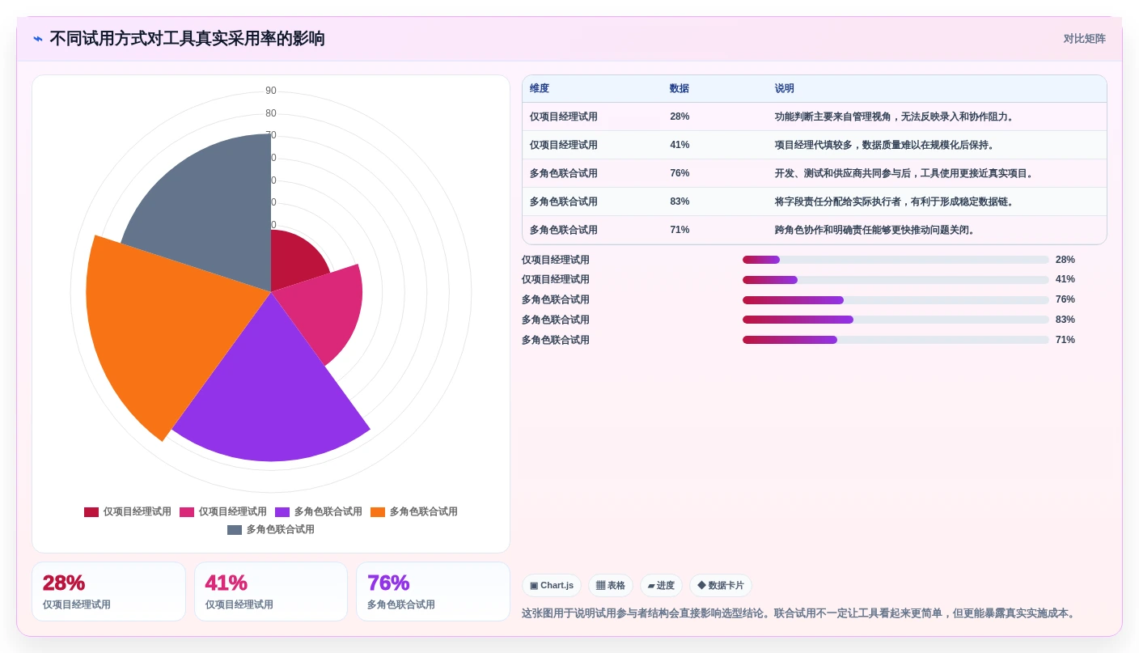Click the 维度 column header
The image size is (1139, 653).
coord(540,89)
